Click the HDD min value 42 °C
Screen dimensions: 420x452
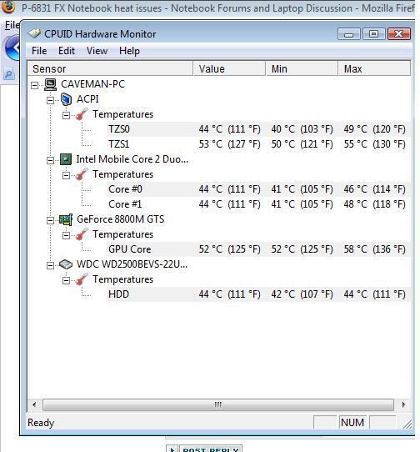click(302, 294)
